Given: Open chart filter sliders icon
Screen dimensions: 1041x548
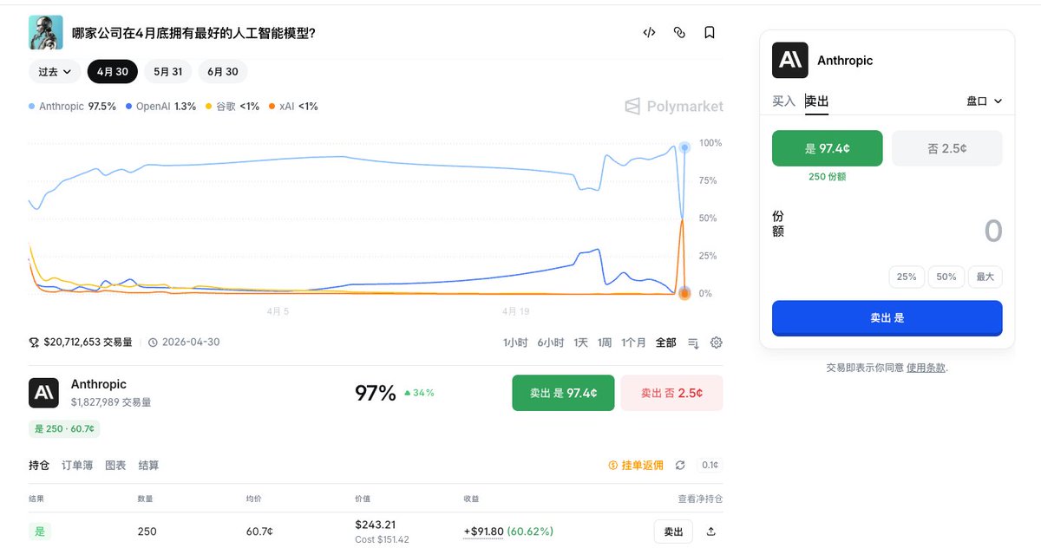Looking at the screenshot, I should click(x=693, y=343).
